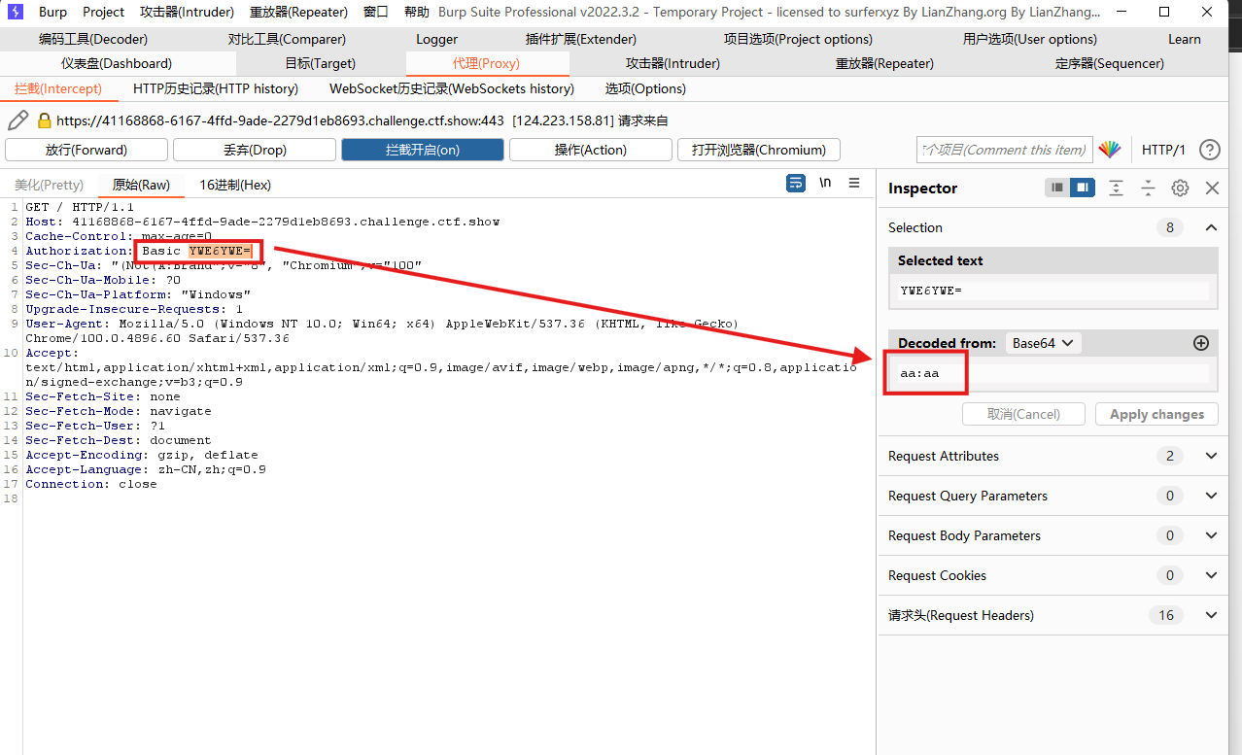1242x755 pixels.
Task: Open the User options tab
Action: coord(1030,39)
